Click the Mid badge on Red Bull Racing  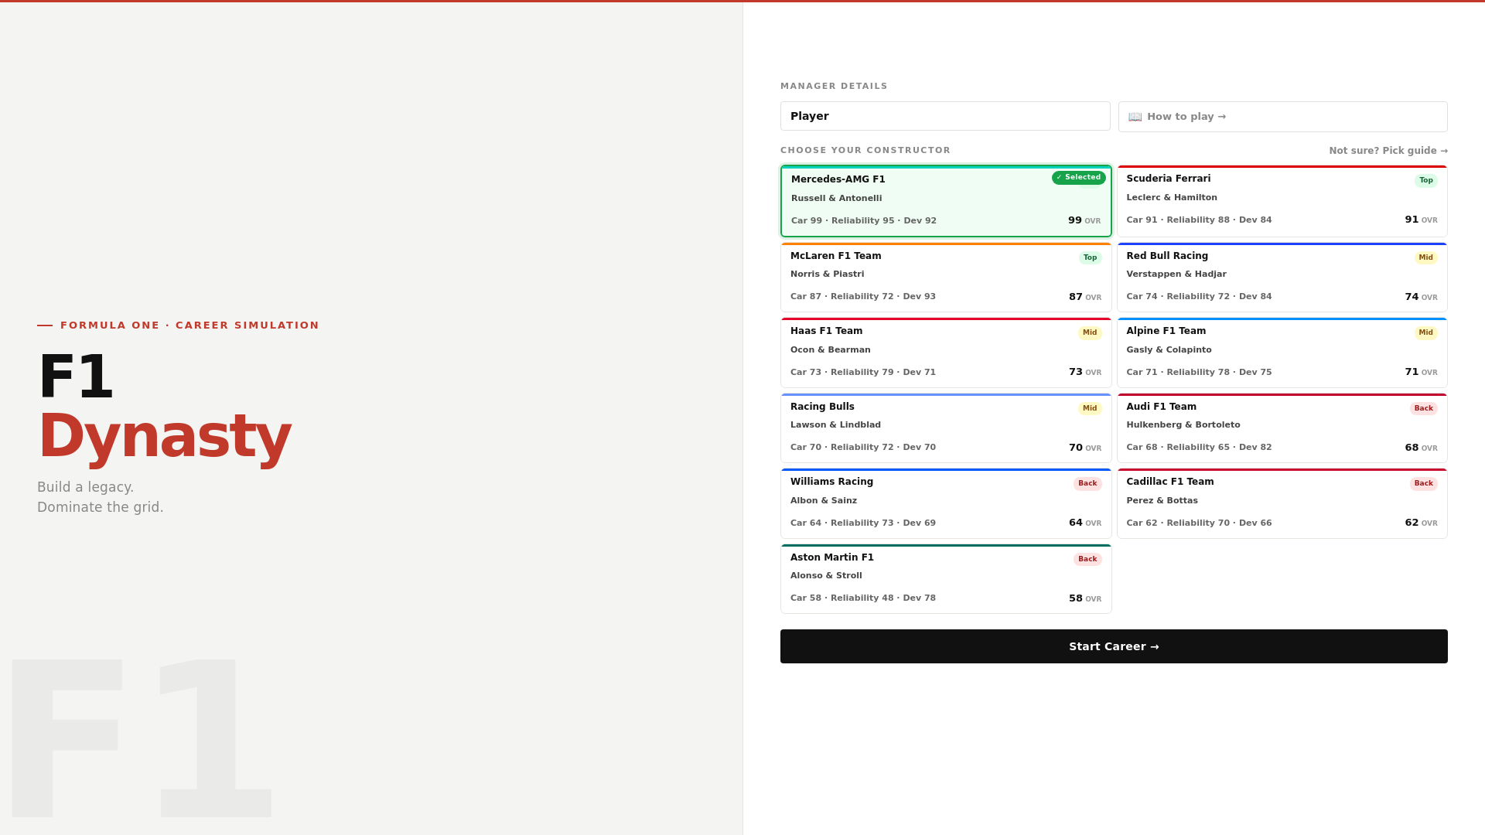coord(1425,257)
